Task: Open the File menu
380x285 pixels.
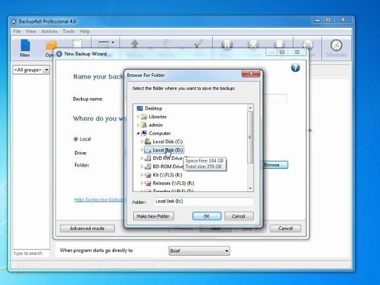Action: pos(17,31)
